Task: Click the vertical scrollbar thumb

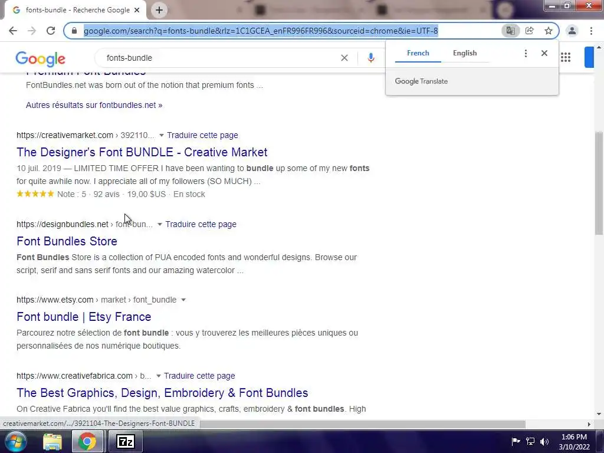Action: (x=599, y=183)
